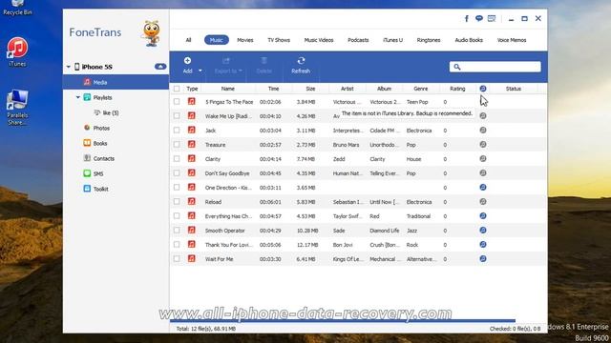This screenshot has width=611, height=343.
Task: Open the iTunes desktop shortcut
Action: tap(17, 51)
